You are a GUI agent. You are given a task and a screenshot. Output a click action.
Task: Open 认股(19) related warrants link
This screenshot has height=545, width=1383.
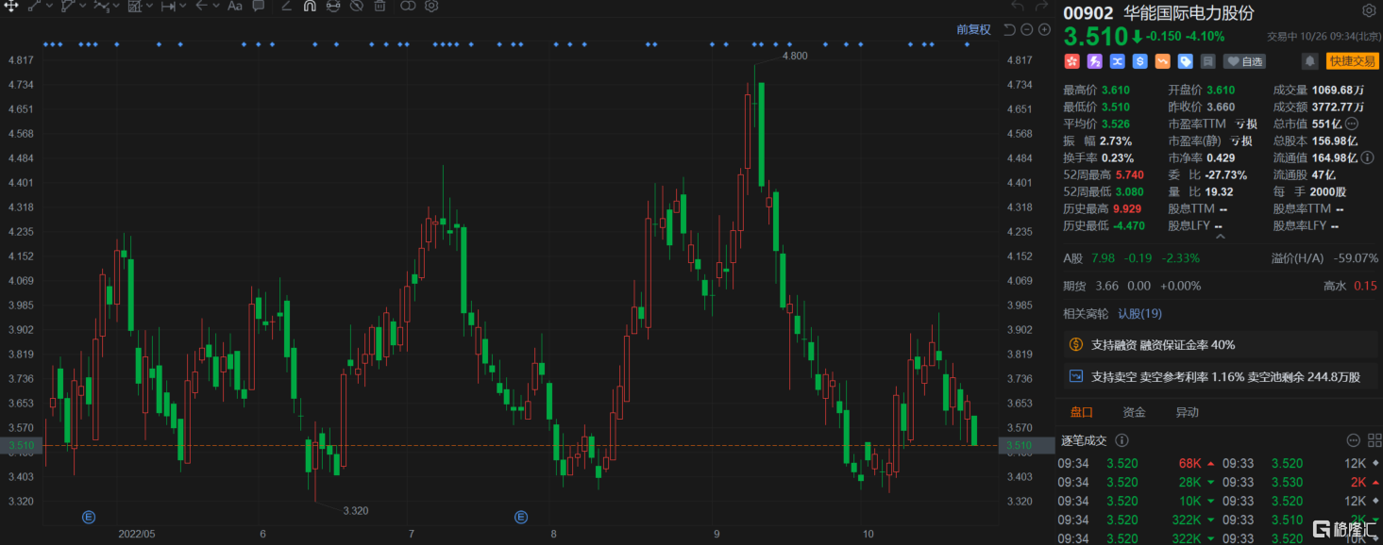pos(1139,314)
